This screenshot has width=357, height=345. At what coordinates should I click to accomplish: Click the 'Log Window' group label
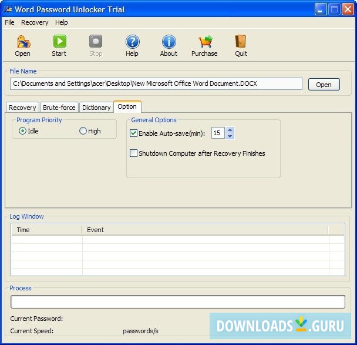click(26, 216)
